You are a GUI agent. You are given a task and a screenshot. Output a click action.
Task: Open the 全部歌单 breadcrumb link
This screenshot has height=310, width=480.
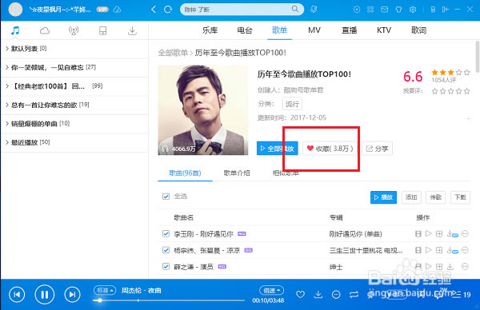(x=173, y=53)
